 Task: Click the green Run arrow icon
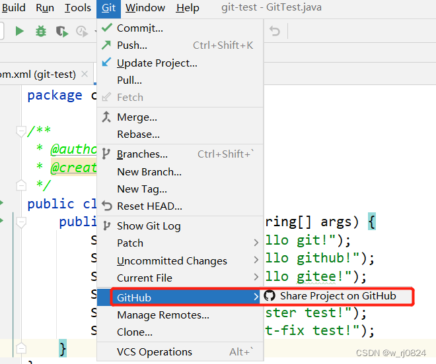(x=19, y=31)
